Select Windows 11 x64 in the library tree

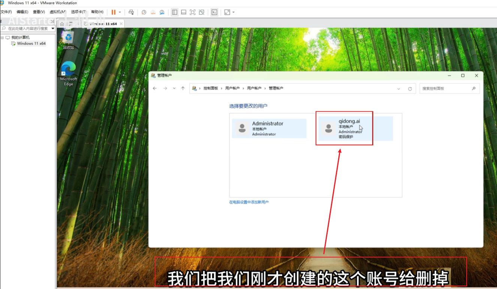(x=31, y=43)
